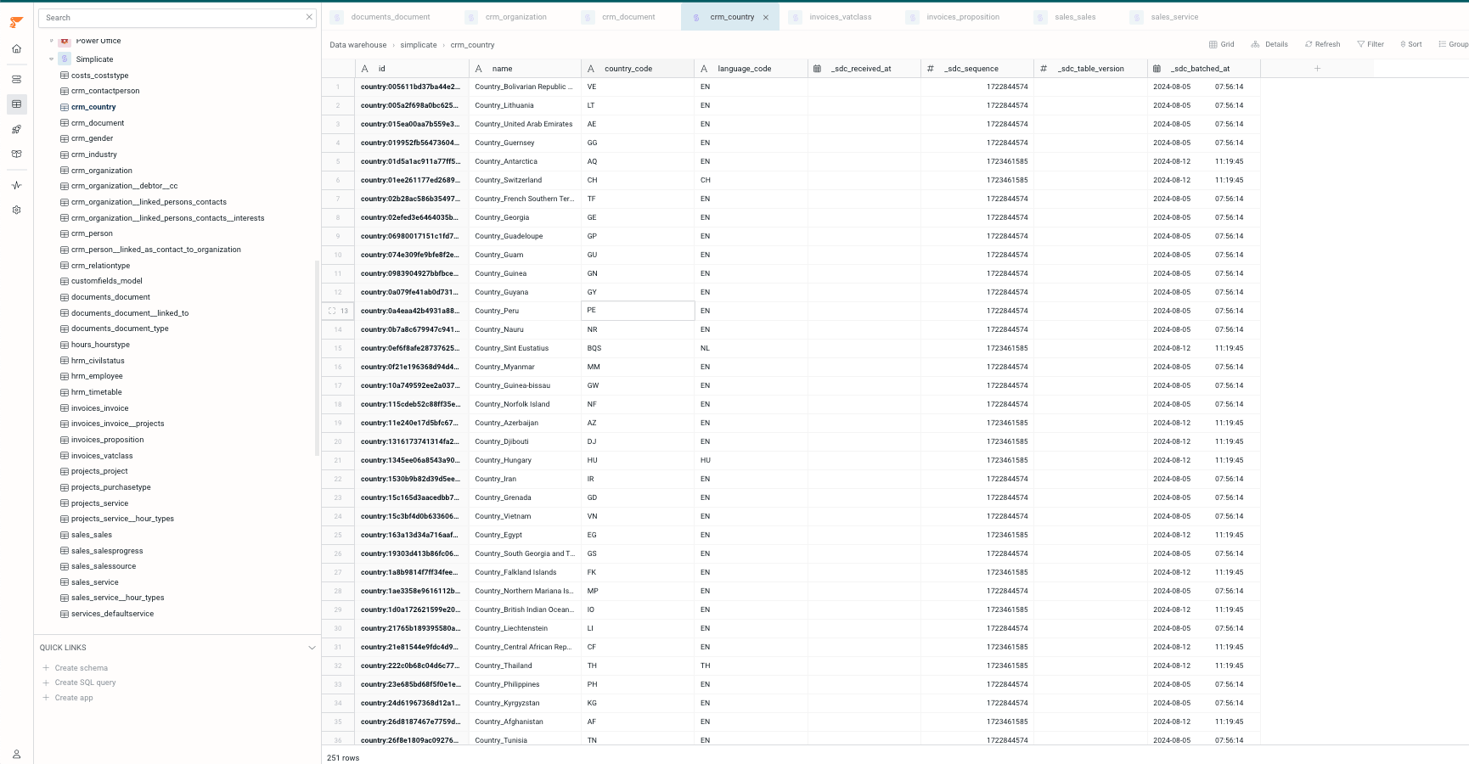The height and width of the screenshot is (764, 1469).
Task: Open the Group options
Action: (1453, 44)
